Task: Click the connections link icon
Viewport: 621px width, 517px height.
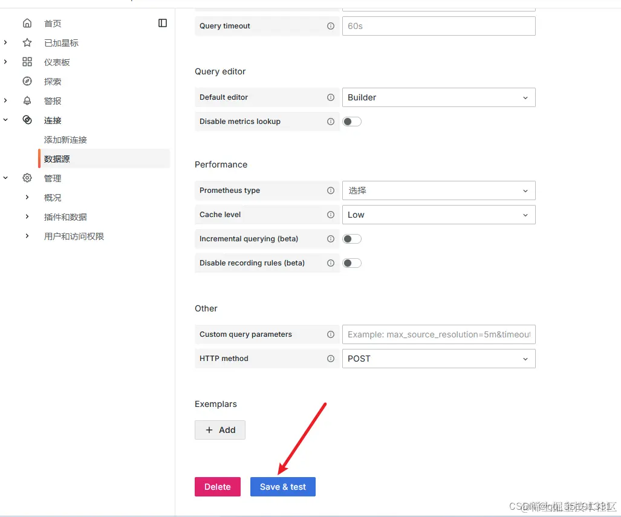Action: [x=27, y=120]
